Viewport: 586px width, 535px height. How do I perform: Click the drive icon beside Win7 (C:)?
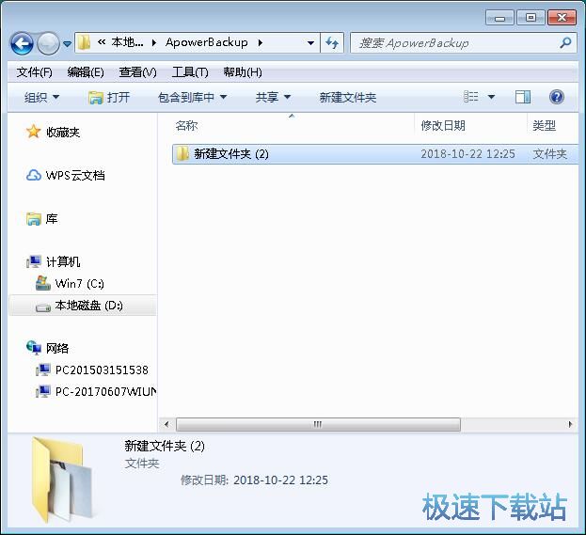pyautogui.click(x=43, y=283)
